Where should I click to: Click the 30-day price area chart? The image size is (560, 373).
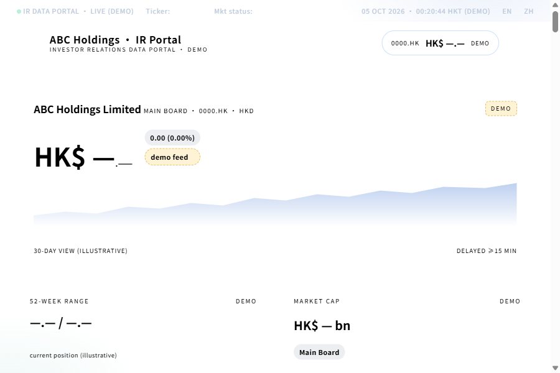coord(275,204)
